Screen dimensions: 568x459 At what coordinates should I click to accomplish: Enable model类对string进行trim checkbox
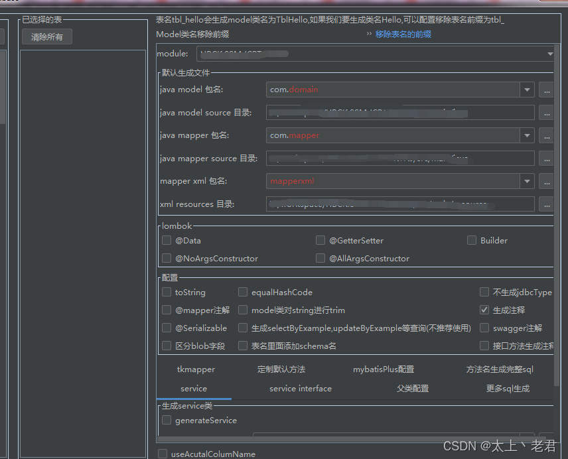point(243,310)
